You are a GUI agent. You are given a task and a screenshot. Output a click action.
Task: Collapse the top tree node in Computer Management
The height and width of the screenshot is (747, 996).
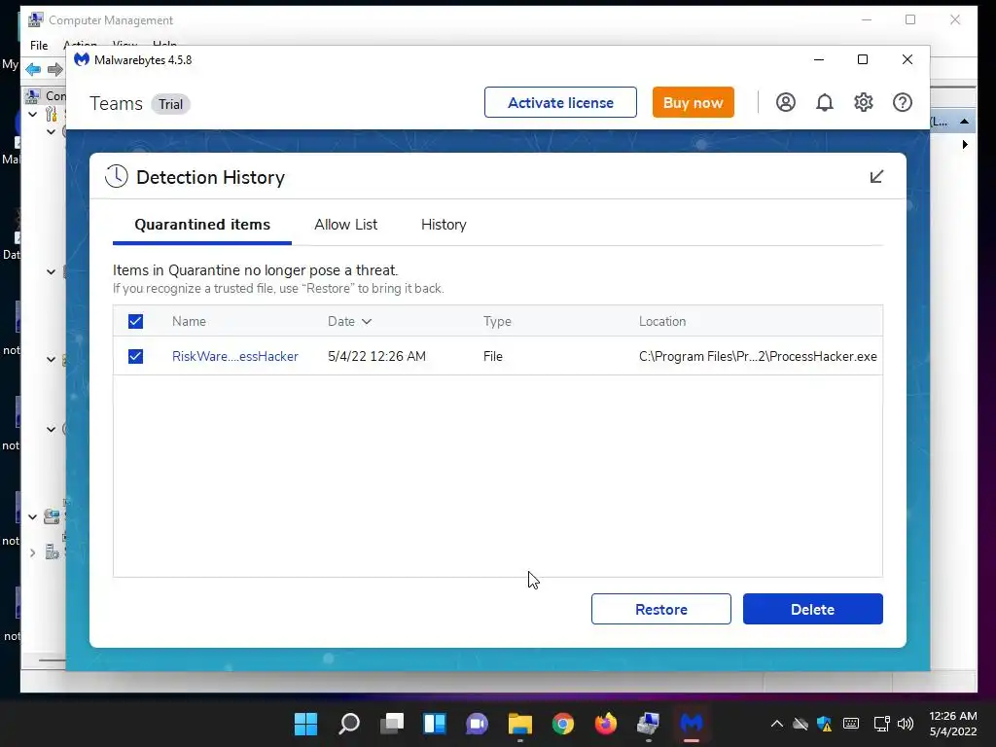32,115
